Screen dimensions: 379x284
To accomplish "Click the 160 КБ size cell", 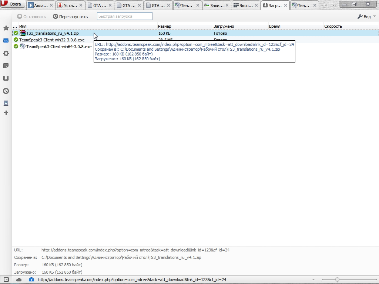I will [x=164, y=33].
